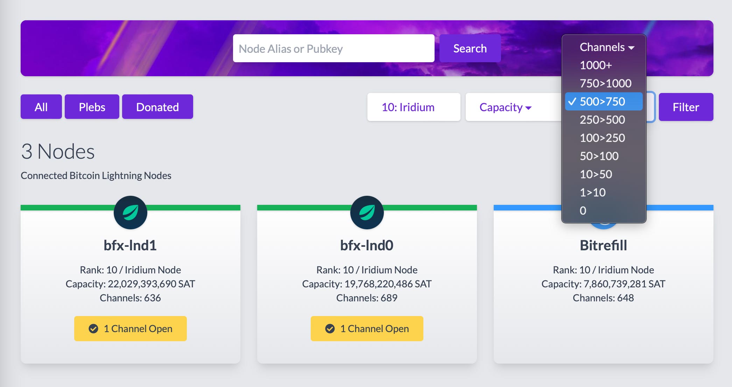Choose the 1000+ channels option
This screenshot has width=732, height=387.
(596, 65)
